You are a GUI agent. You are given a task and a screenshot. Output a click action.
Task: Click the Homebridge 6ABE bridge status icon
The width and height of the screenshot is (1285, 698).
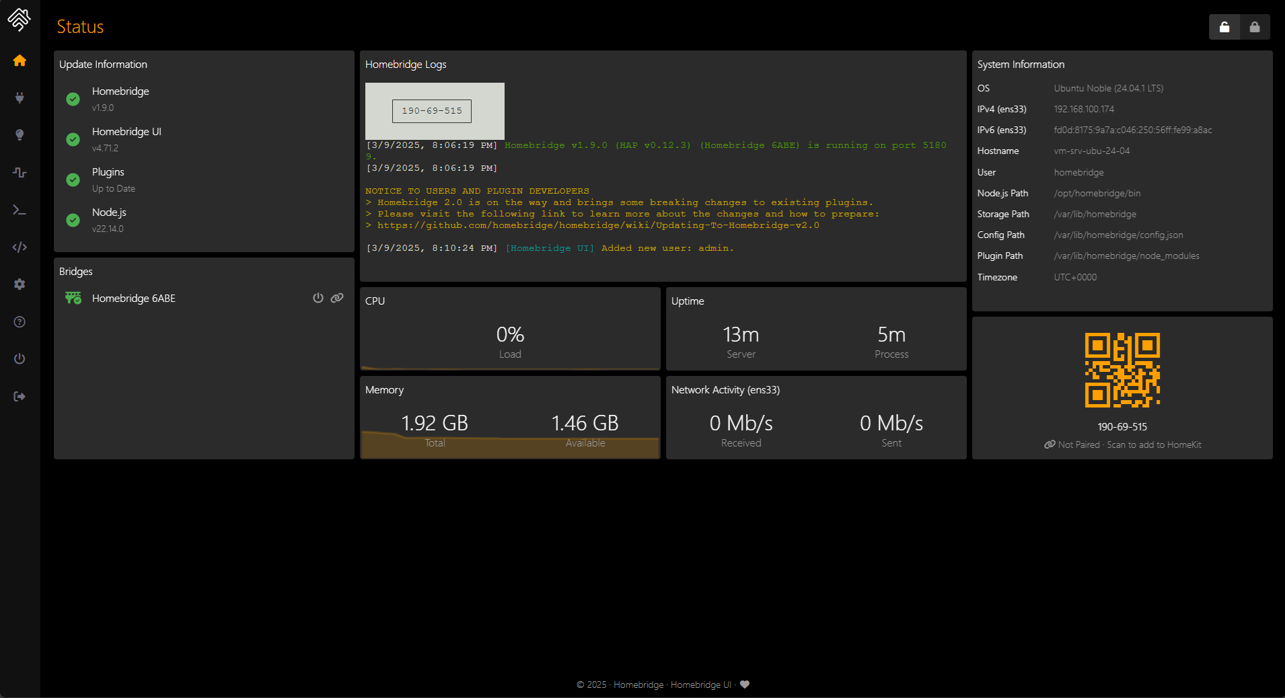tap(73, 298)
